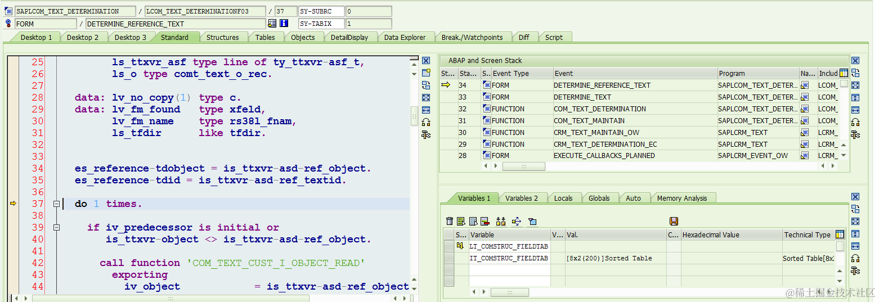Maximize ABAP Stack panel vertically
Image resolution: width=879 pixels, height=302 pixels.
(x=855, y=98)
